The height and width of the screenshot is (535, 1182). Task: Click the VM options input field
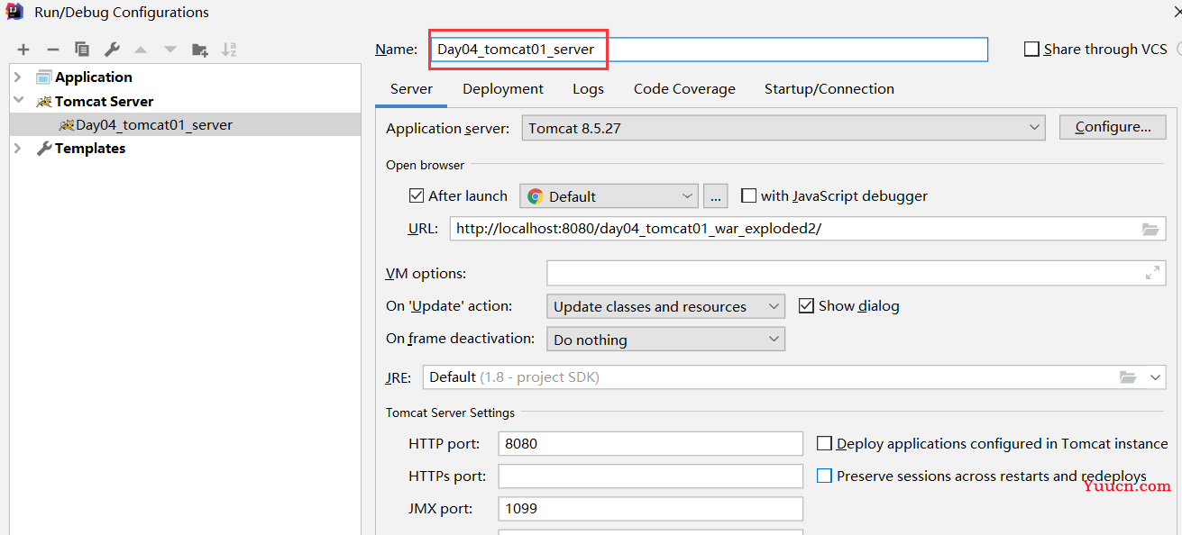coord(857,273)
